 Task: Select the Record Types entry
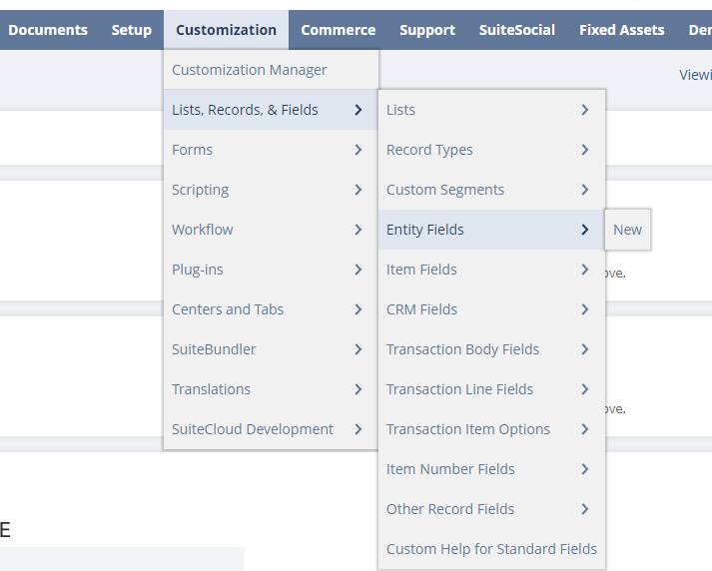pos(491,150)
